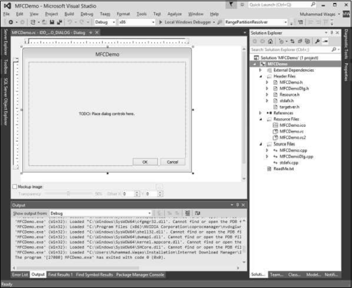The width and height of the screenshot is (352, 288).
Task: Enable the Mockup Image checkbox
Action: pos(14,187)
